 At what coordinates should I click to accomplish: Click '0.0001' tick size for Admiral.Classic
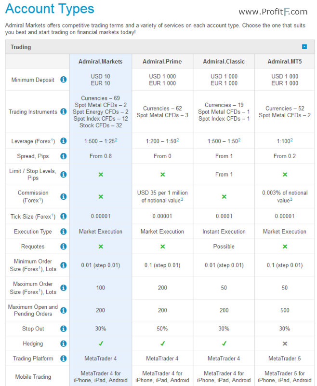224,216
